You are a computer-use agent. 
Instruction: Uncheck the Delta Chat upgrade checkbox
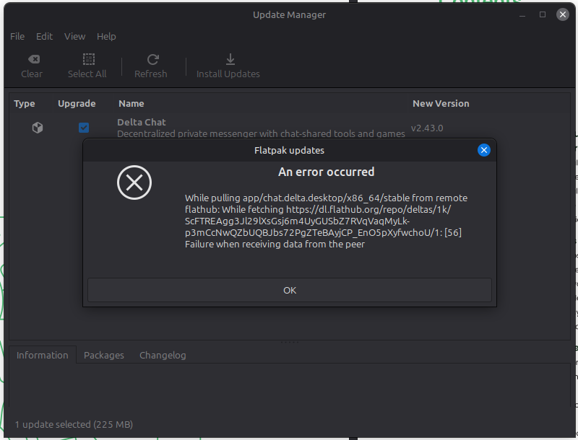[84, 128]
